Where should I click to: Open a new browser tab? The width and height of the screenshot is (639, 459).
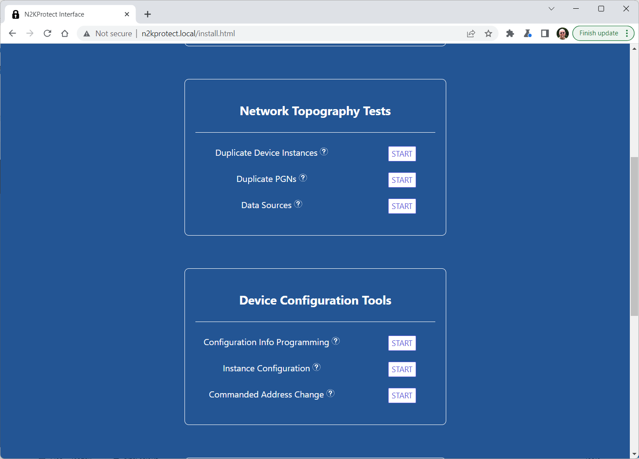tap(147, 14)
